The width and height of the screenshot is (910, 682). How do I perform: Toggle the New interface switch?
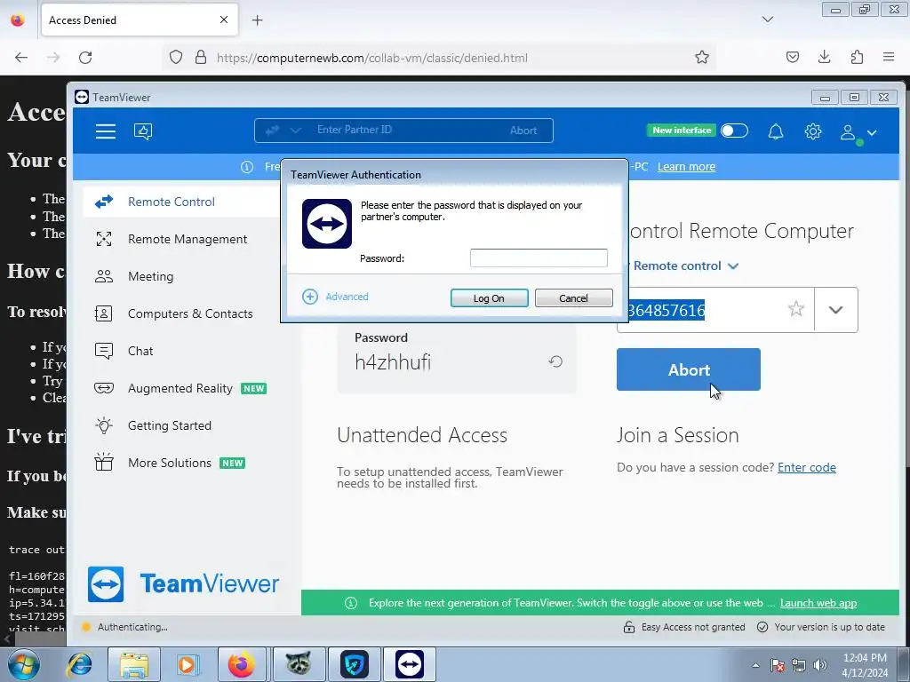[734, 131]
